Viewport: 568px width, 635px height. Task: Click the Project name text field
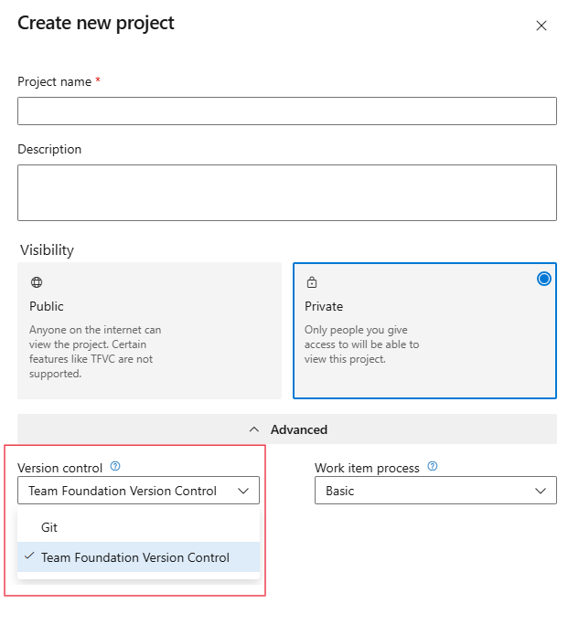pyautogui.click(x=287, y=111)
